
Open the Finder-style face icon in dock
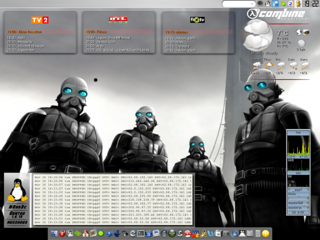point(54,233)
